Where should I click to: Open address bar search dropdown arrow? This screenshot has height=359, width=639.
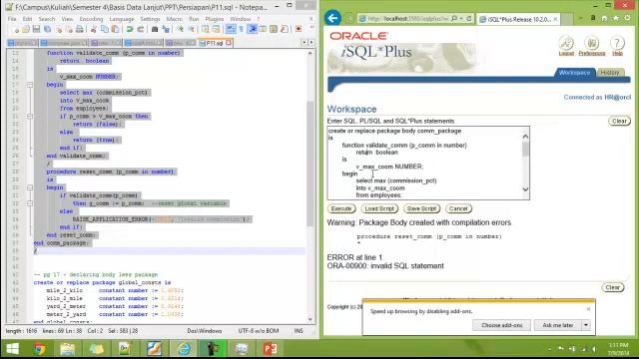pyautogui.click(x=461, y=19)
